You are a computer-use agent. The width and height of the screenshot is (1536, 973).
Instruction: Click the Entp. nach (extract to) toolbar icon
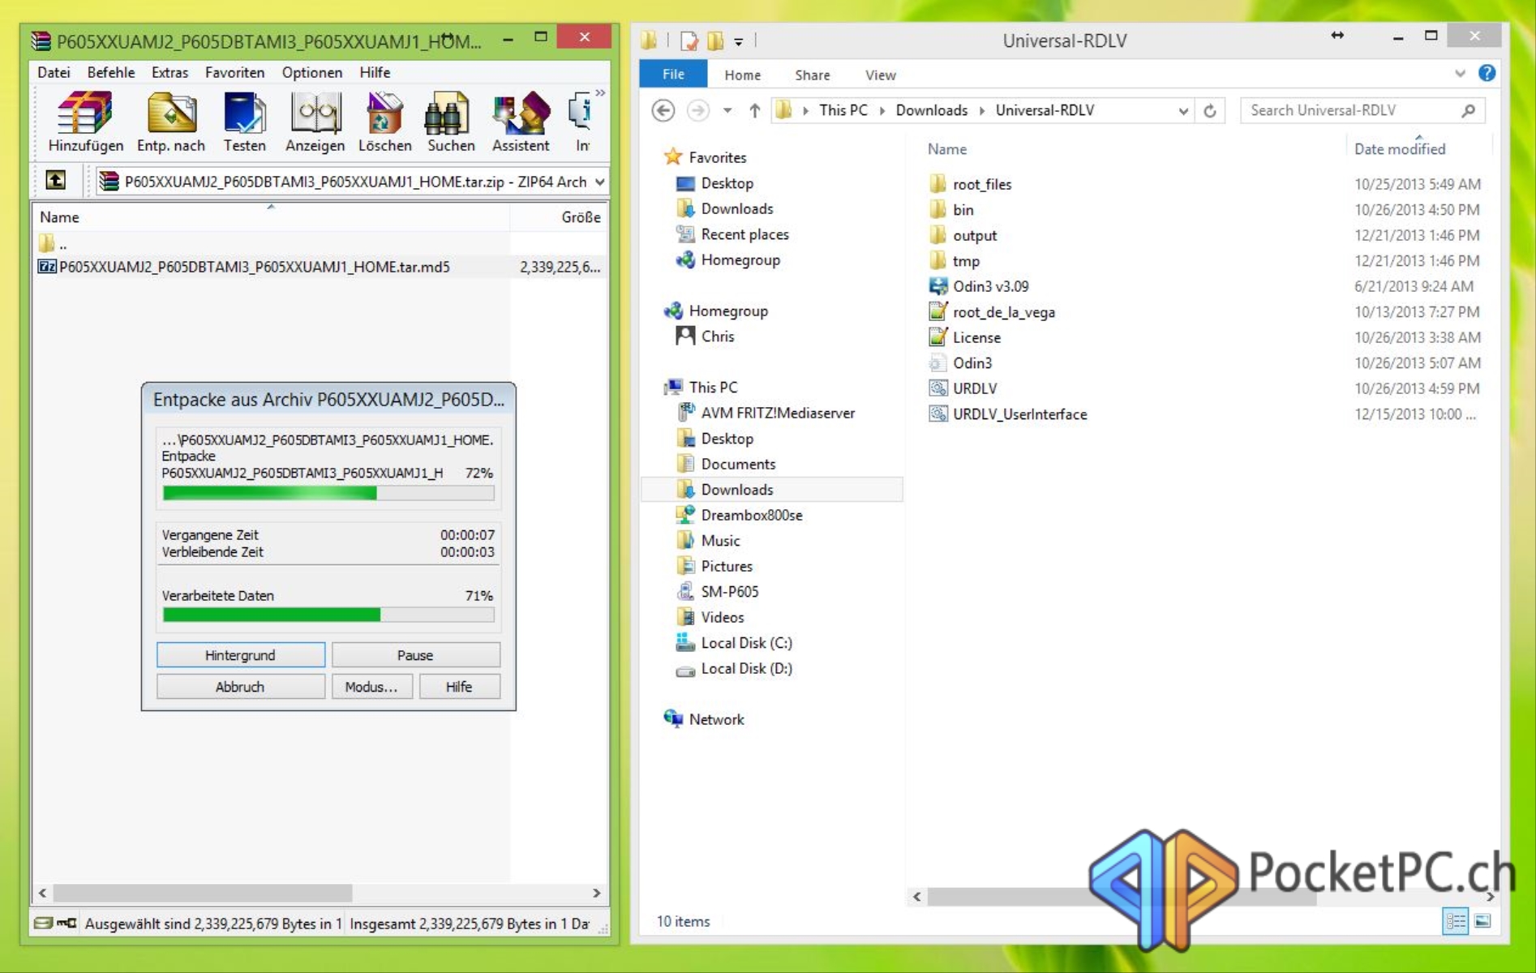tap(170, 122)
